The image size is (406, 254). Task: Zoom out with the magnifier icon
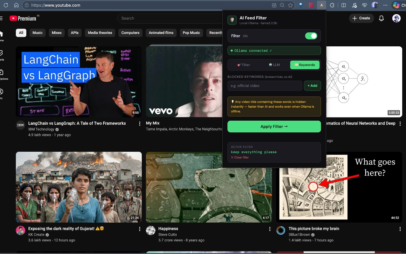282,5
